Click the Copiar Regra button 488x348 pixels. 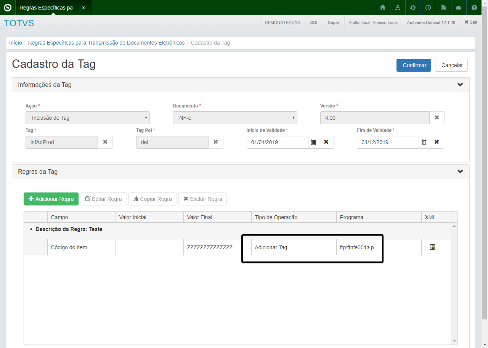click(152, 199)
